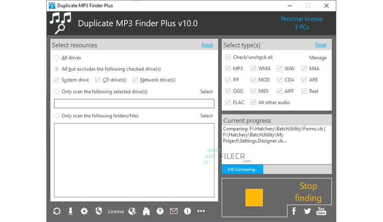The image size is (383, 222).
Task: Click the Duplicate MP3 Finder Plus v10.0 title
Action: point(138,23)
